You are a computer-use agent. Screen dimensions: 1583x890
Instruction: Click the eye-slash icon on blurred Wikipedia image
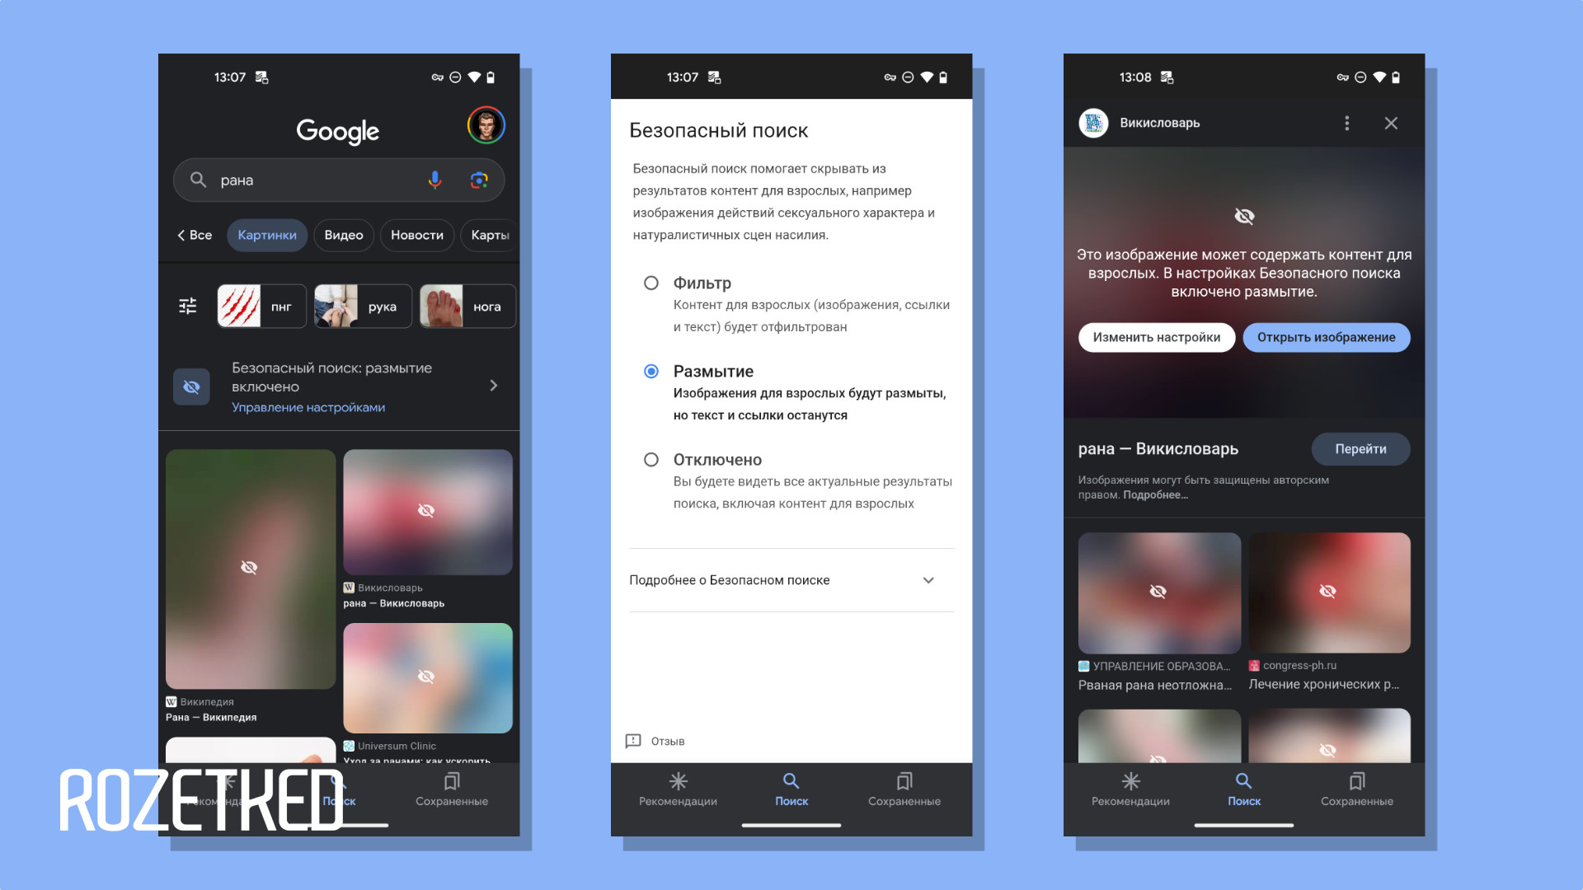pyautogui.click(x=248, y=567)
